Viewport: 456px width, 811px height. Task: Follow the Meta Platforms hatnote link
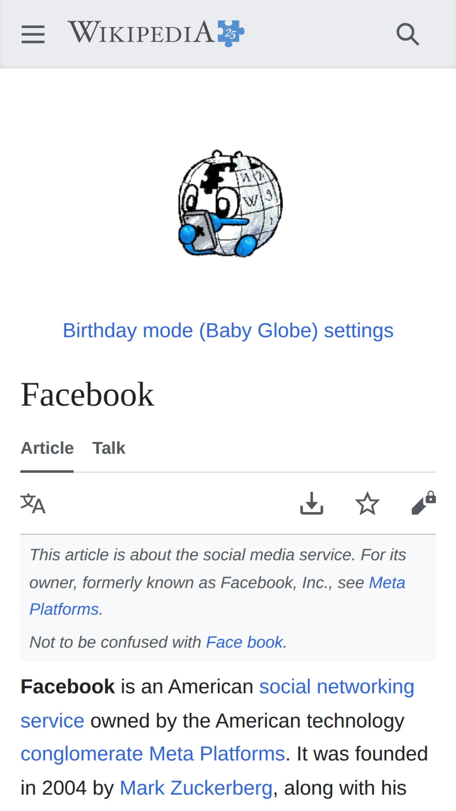pyautogui.click(x=386, y=583)
